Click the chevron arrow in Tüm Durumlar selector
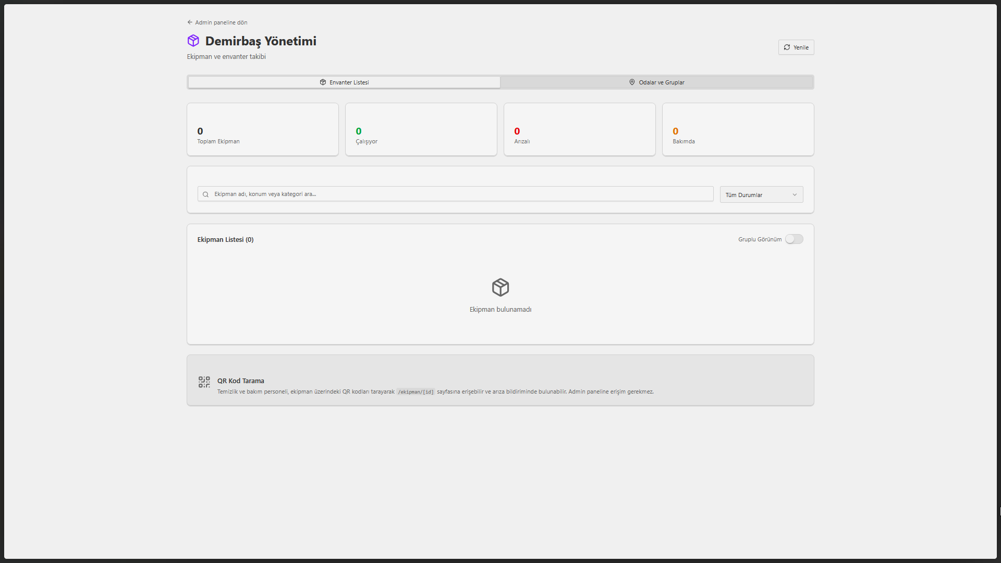Viewport: 1001px width, 563px height. [x=795, y=195]
